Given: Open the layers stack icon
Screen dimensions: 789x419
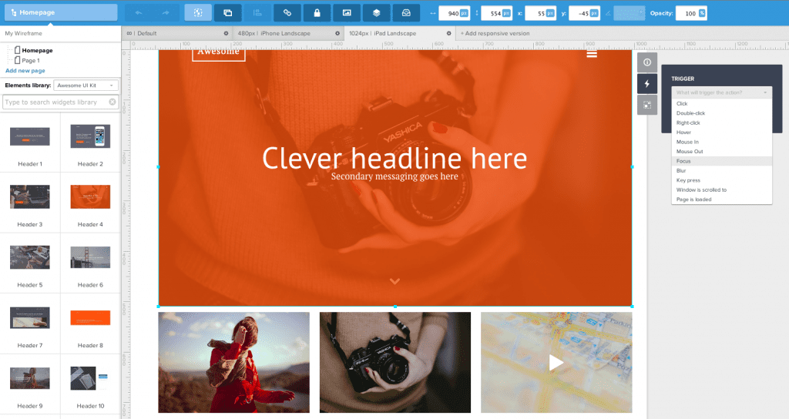Looking at the screenshot, I should coord(377,13).
